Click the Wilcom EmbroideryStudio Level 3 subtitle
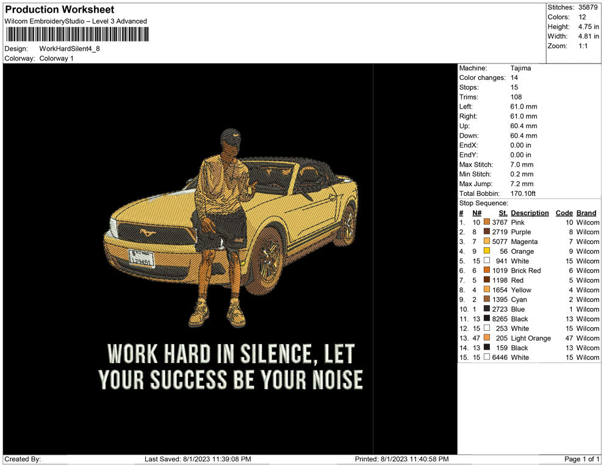Screen dimensions: 604x465 click(x=76, y=21)
